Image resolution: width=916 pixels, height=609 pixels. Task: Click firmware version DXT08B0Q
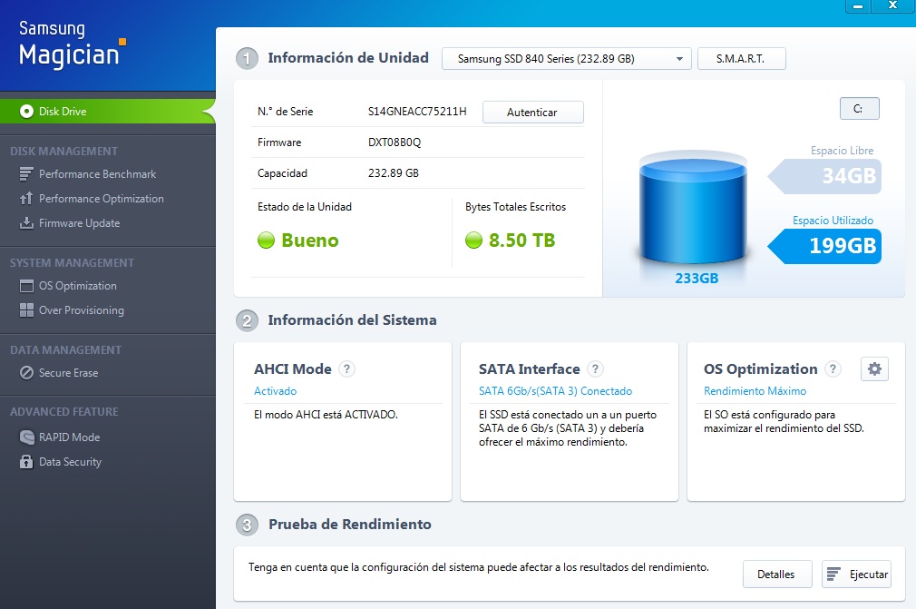(395, 142)
